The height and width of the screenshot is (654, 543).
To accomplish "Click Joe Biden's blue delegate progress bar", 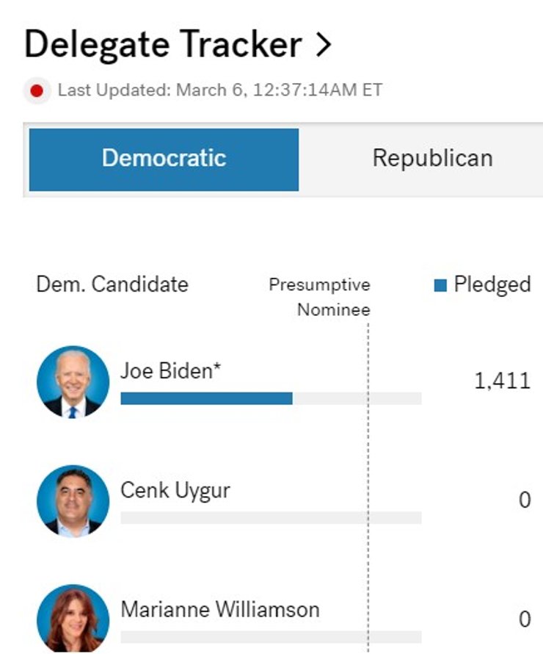I will point(206,398).
